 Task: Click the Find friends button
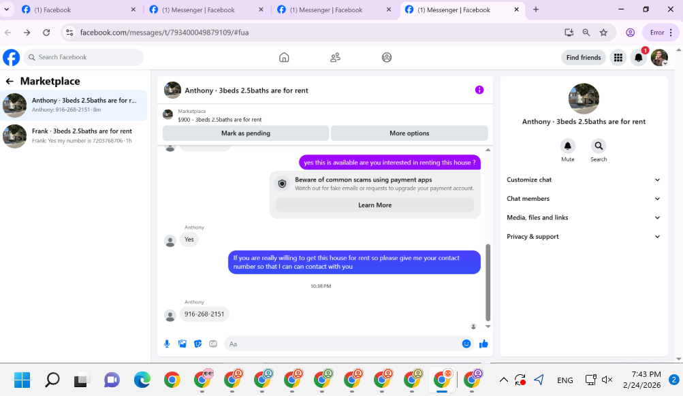coord(584,57)
